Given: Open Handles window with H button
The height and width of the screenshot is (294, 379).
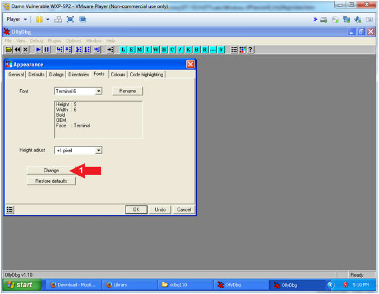Looking at the screenshot, I should point(164,49).
